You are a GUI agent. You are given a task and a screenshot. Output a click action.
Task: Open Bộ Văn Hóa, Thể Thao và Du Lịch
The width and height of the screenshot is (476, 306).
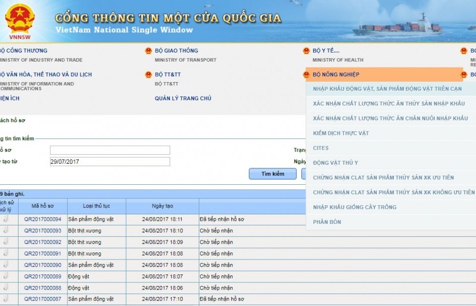pos(46,75)
